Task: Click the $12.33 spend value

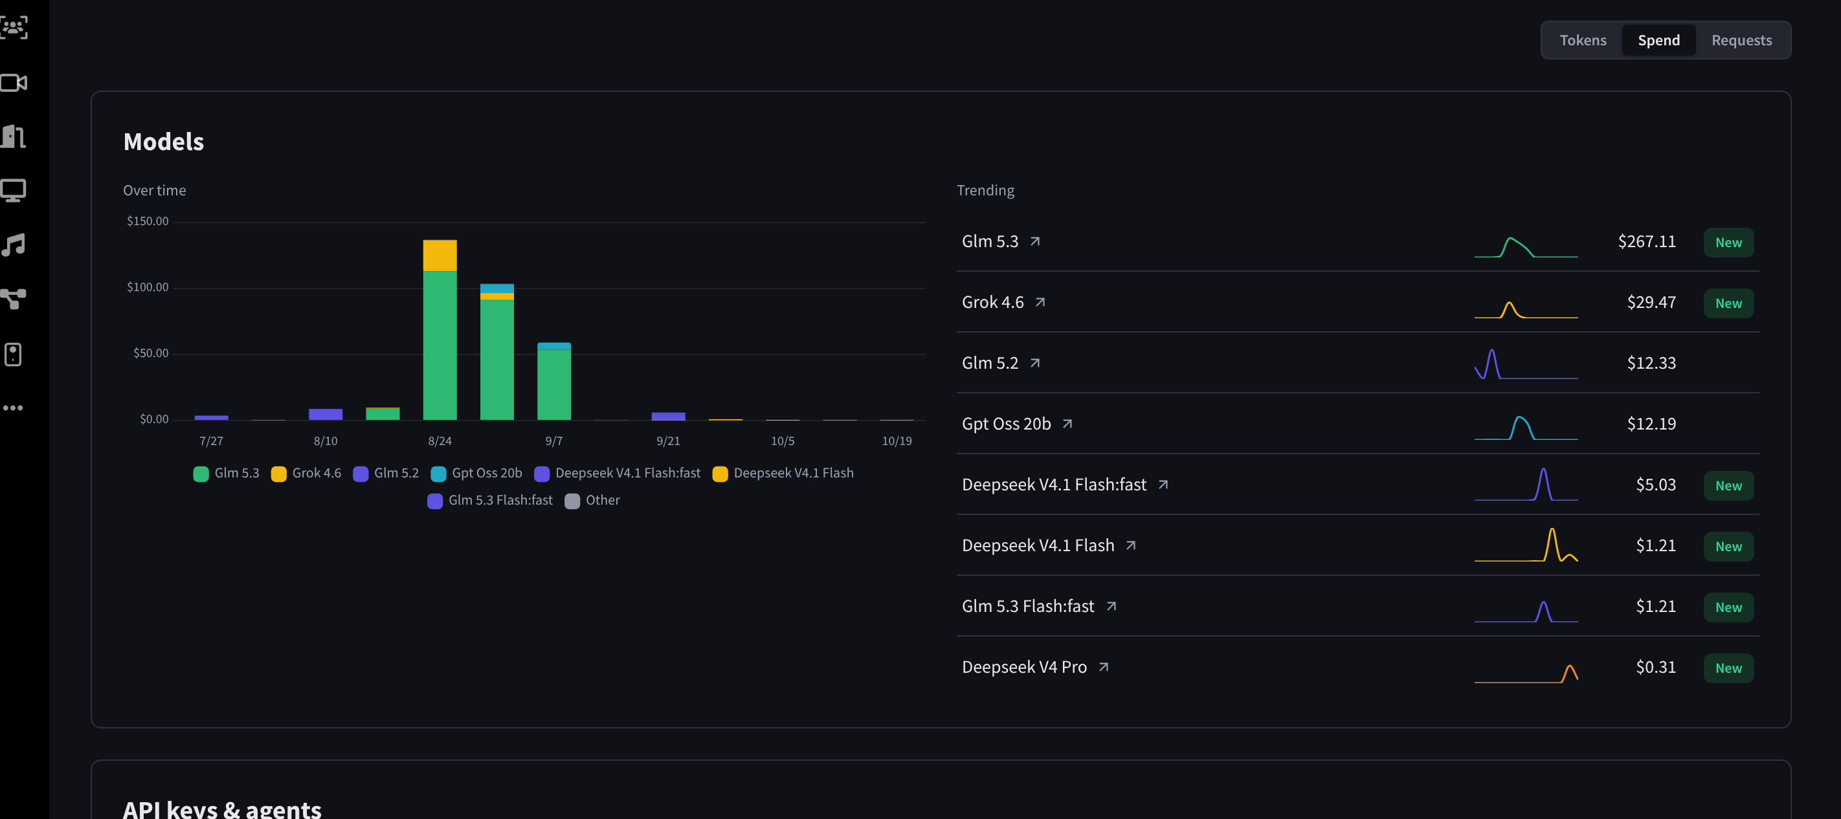Action: coord(1651,363)
